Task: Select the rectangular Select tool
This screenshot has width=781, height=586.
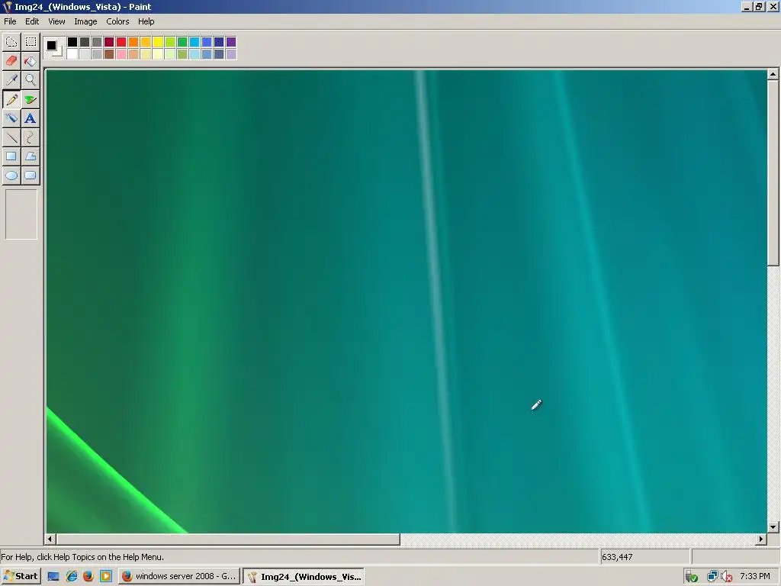Action: tap(31, 42)
